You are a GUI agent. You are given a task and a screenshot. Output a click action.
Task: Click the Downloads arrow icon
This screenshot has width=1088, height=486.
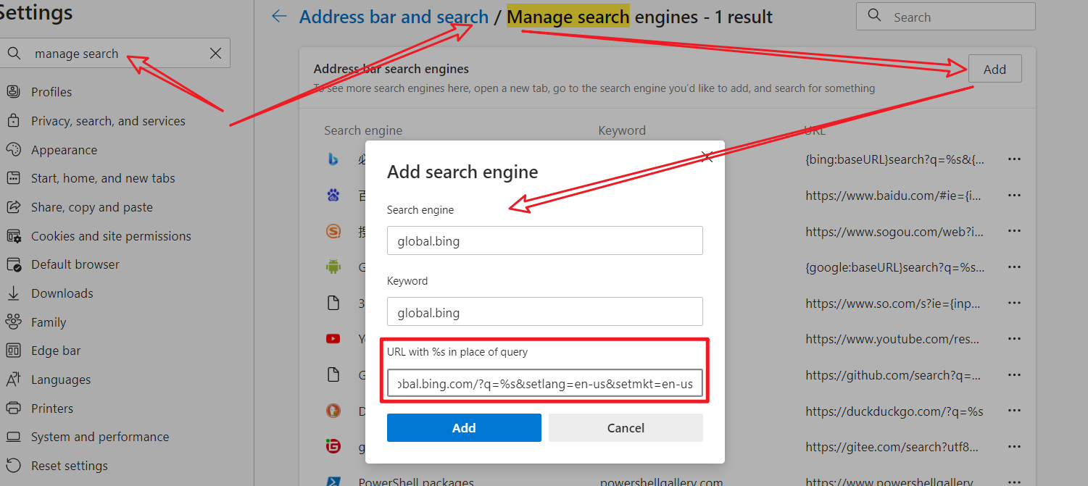13,293
